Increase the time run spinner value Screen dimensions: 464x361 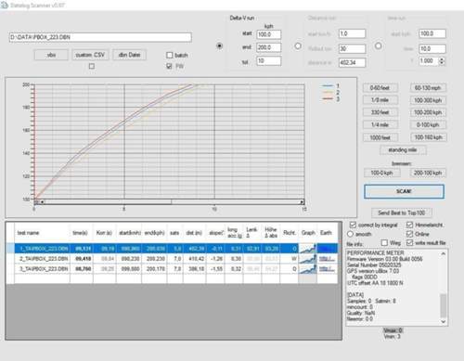tap(442, 59)
